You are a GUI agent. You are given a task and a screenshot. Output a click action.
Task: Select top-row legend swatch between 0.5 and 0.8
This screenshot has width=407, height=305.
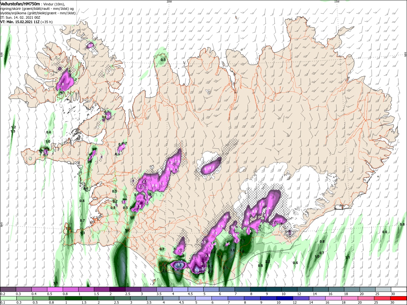55,289
